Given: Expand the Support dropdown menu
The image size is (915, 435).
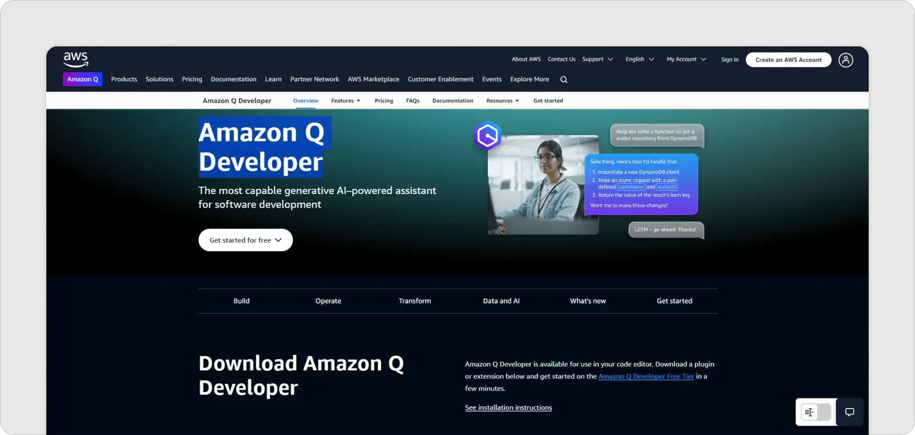Looking at the screenshot, I should (x=598, y=60).
